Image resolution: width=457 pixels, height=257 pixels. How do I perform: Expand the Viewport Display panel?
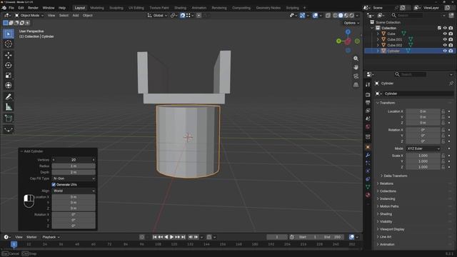click(392, 229)
